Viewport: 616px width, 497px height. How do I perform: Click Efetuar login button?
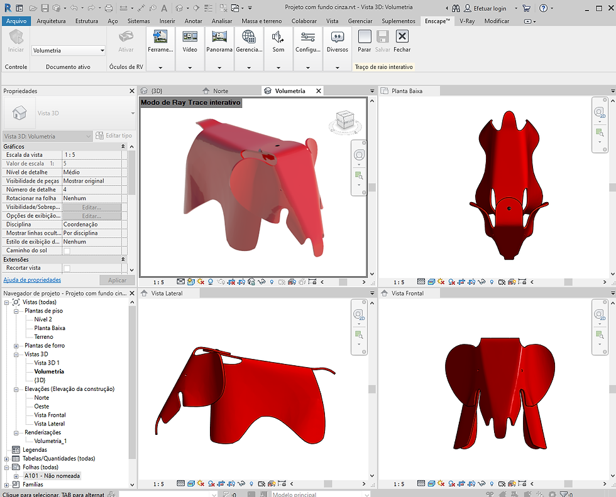[485, 8]
